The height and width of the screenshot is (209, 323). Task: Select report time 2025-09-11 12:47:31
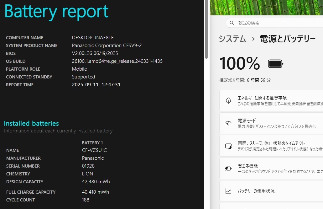pyautogui.click(x=96, y=85)
